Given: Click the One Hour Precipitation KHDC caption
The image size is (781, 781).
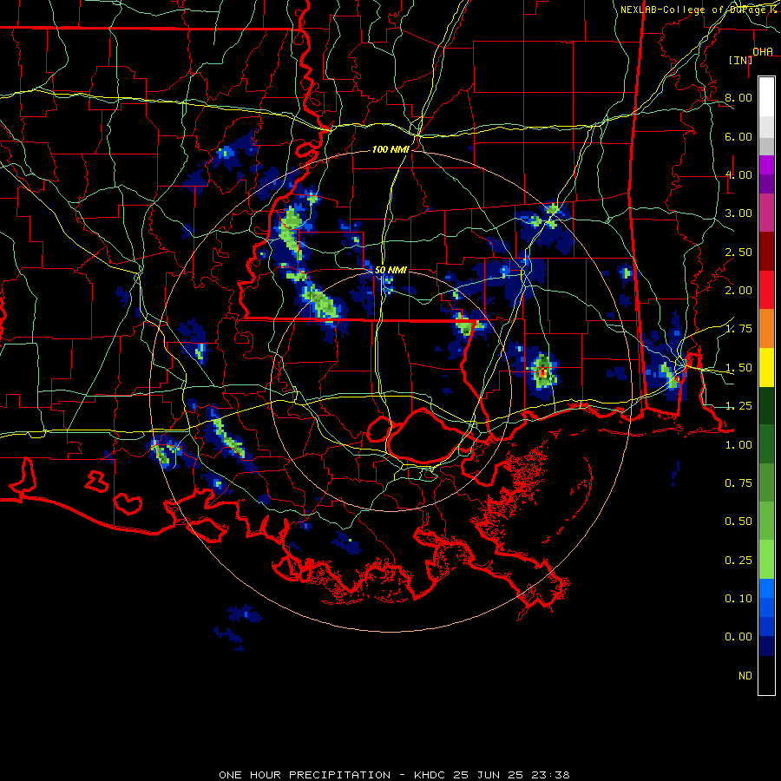Looking at the screenshot, I should (x=394, y=775).
